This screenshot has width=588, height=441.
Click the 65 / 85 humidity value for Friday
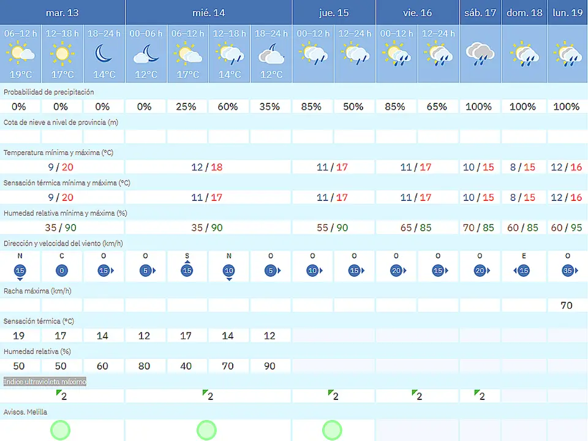pos(416,228)
